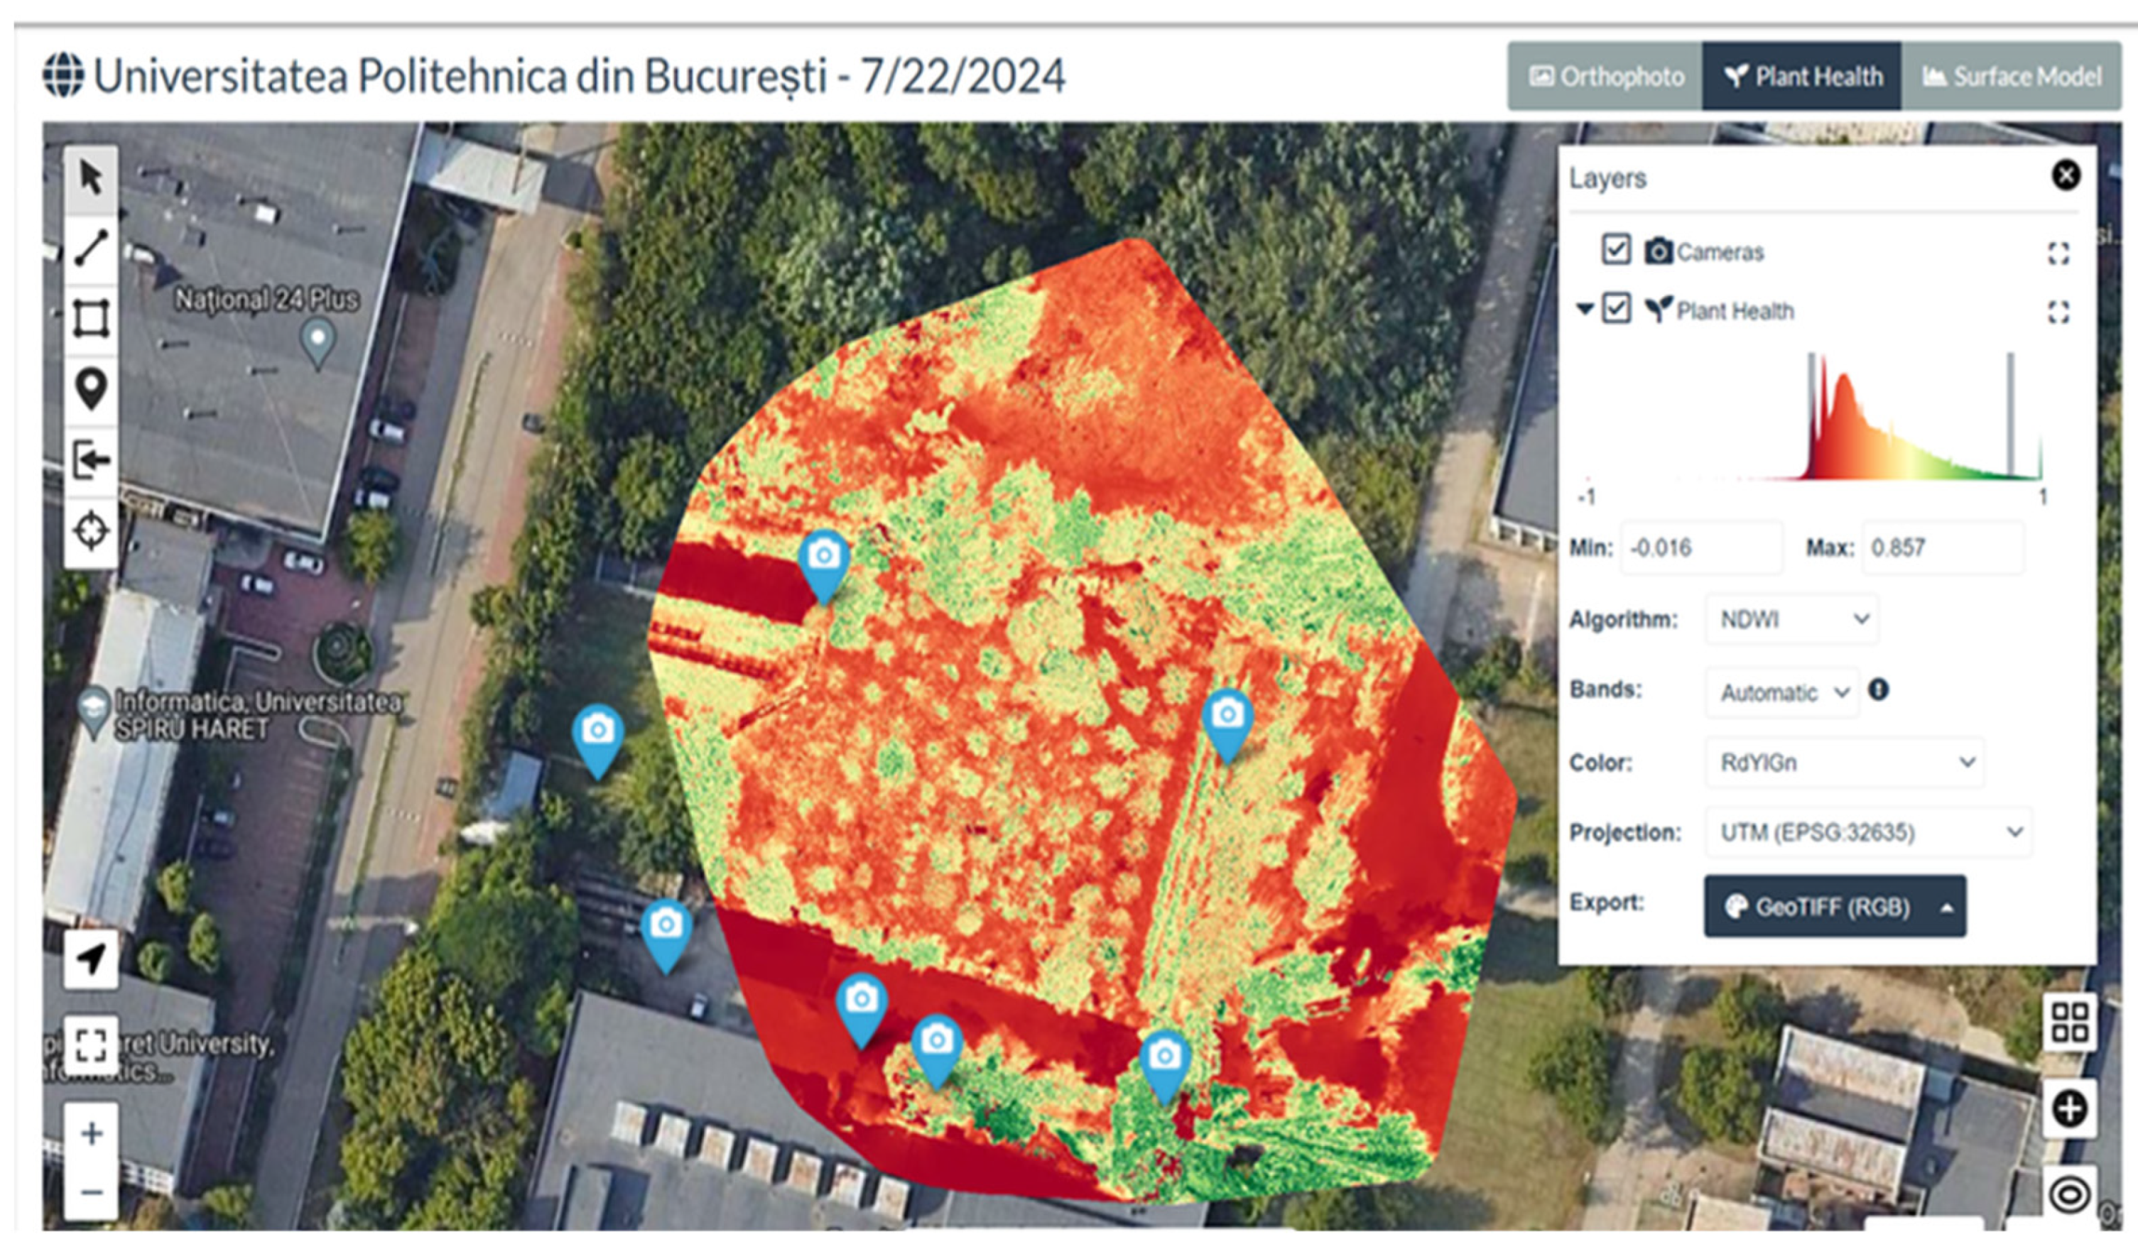2138x1254 pixels.
Task: Click the location marker tool
Action: tap(91, 389)
